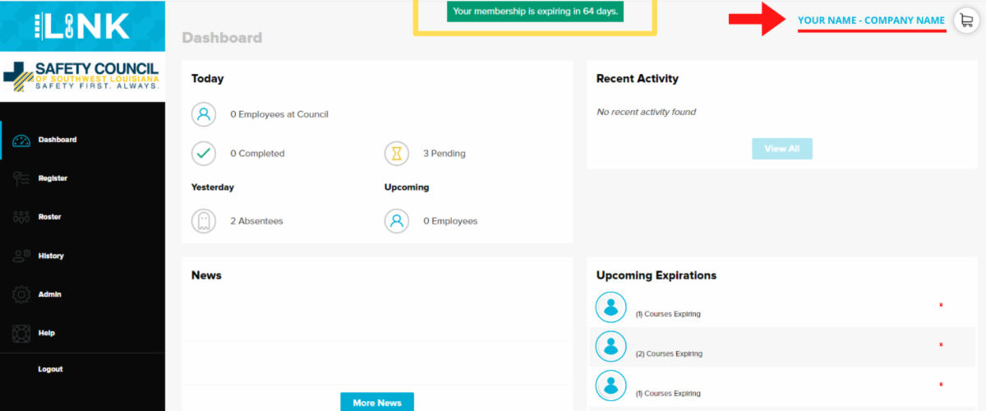Click the Roster people icon in sidebar
This screenshot has width=986, height=411.
point(22,217)
